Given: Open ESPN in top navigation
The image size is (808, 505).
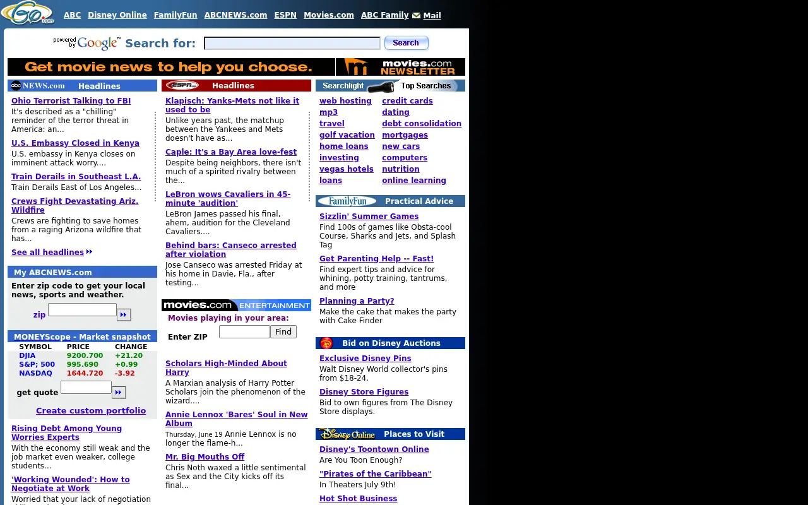Looking at the screenshot, I should point(285,15).
